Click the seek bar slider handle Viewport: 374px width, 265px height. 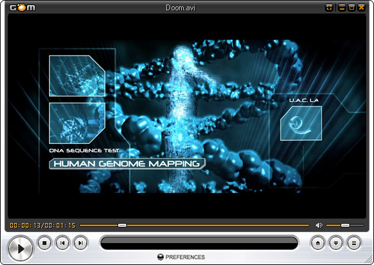[x=122, y=225]
